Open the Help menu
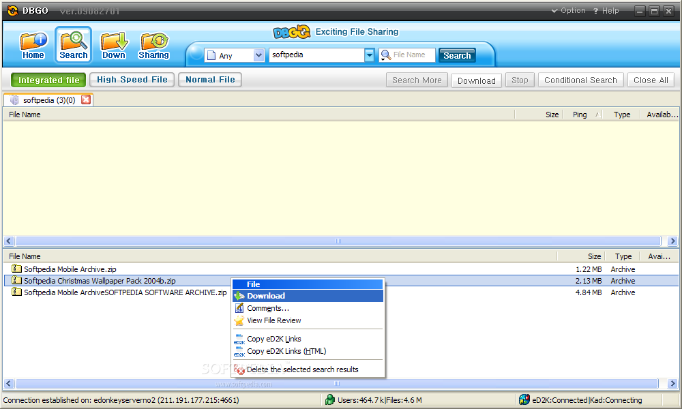This screenshot has width=682, height=409. click(x=606, y=11)
